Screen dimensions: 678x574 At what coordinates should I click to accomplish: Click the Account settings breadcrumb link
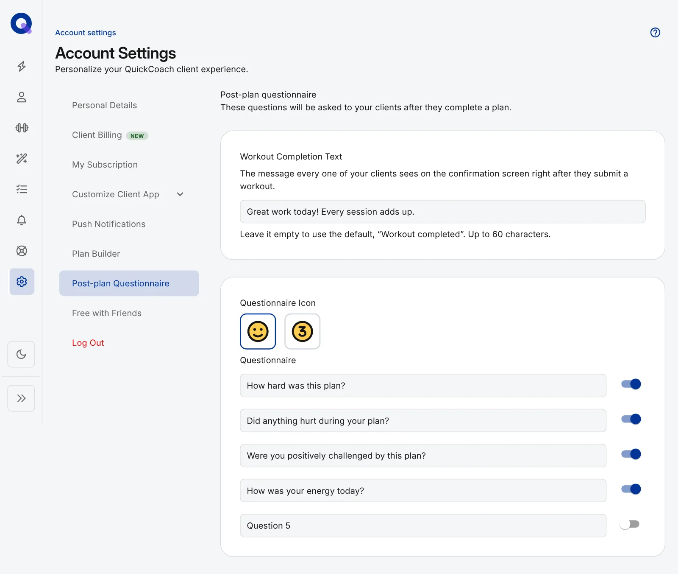pyautogui.click(x=86, y=33)
